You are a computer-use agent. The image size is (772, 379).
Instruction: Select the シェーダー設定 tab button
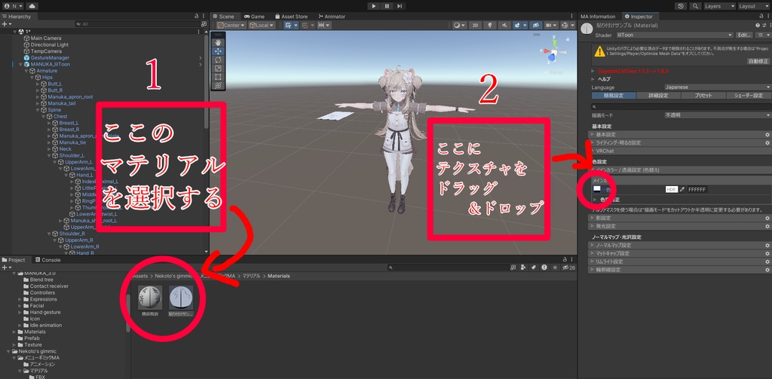[x=748, y=96]
